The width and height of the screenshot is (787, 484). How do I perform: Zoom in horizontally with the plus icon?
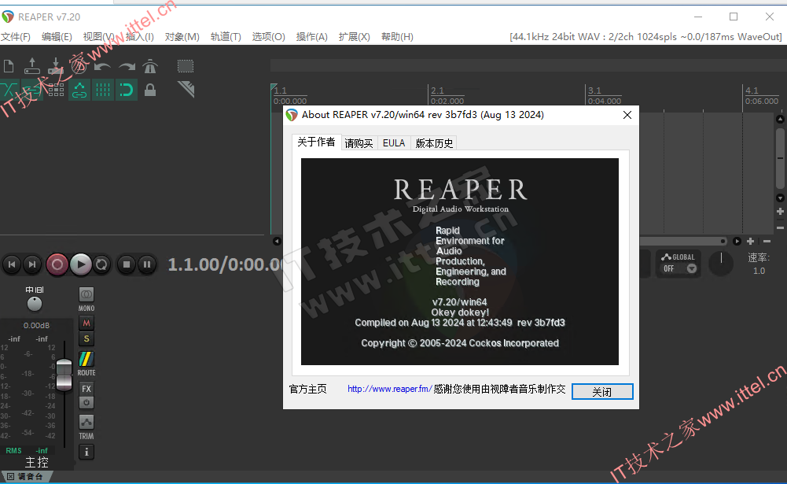pyautogui.click(x=750, y=242)
